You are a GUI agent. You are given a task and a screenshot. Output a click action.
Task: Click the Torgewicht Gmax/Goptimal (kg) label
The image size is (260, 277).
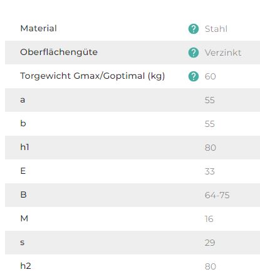pyautogui.click(x=93, y=76)
